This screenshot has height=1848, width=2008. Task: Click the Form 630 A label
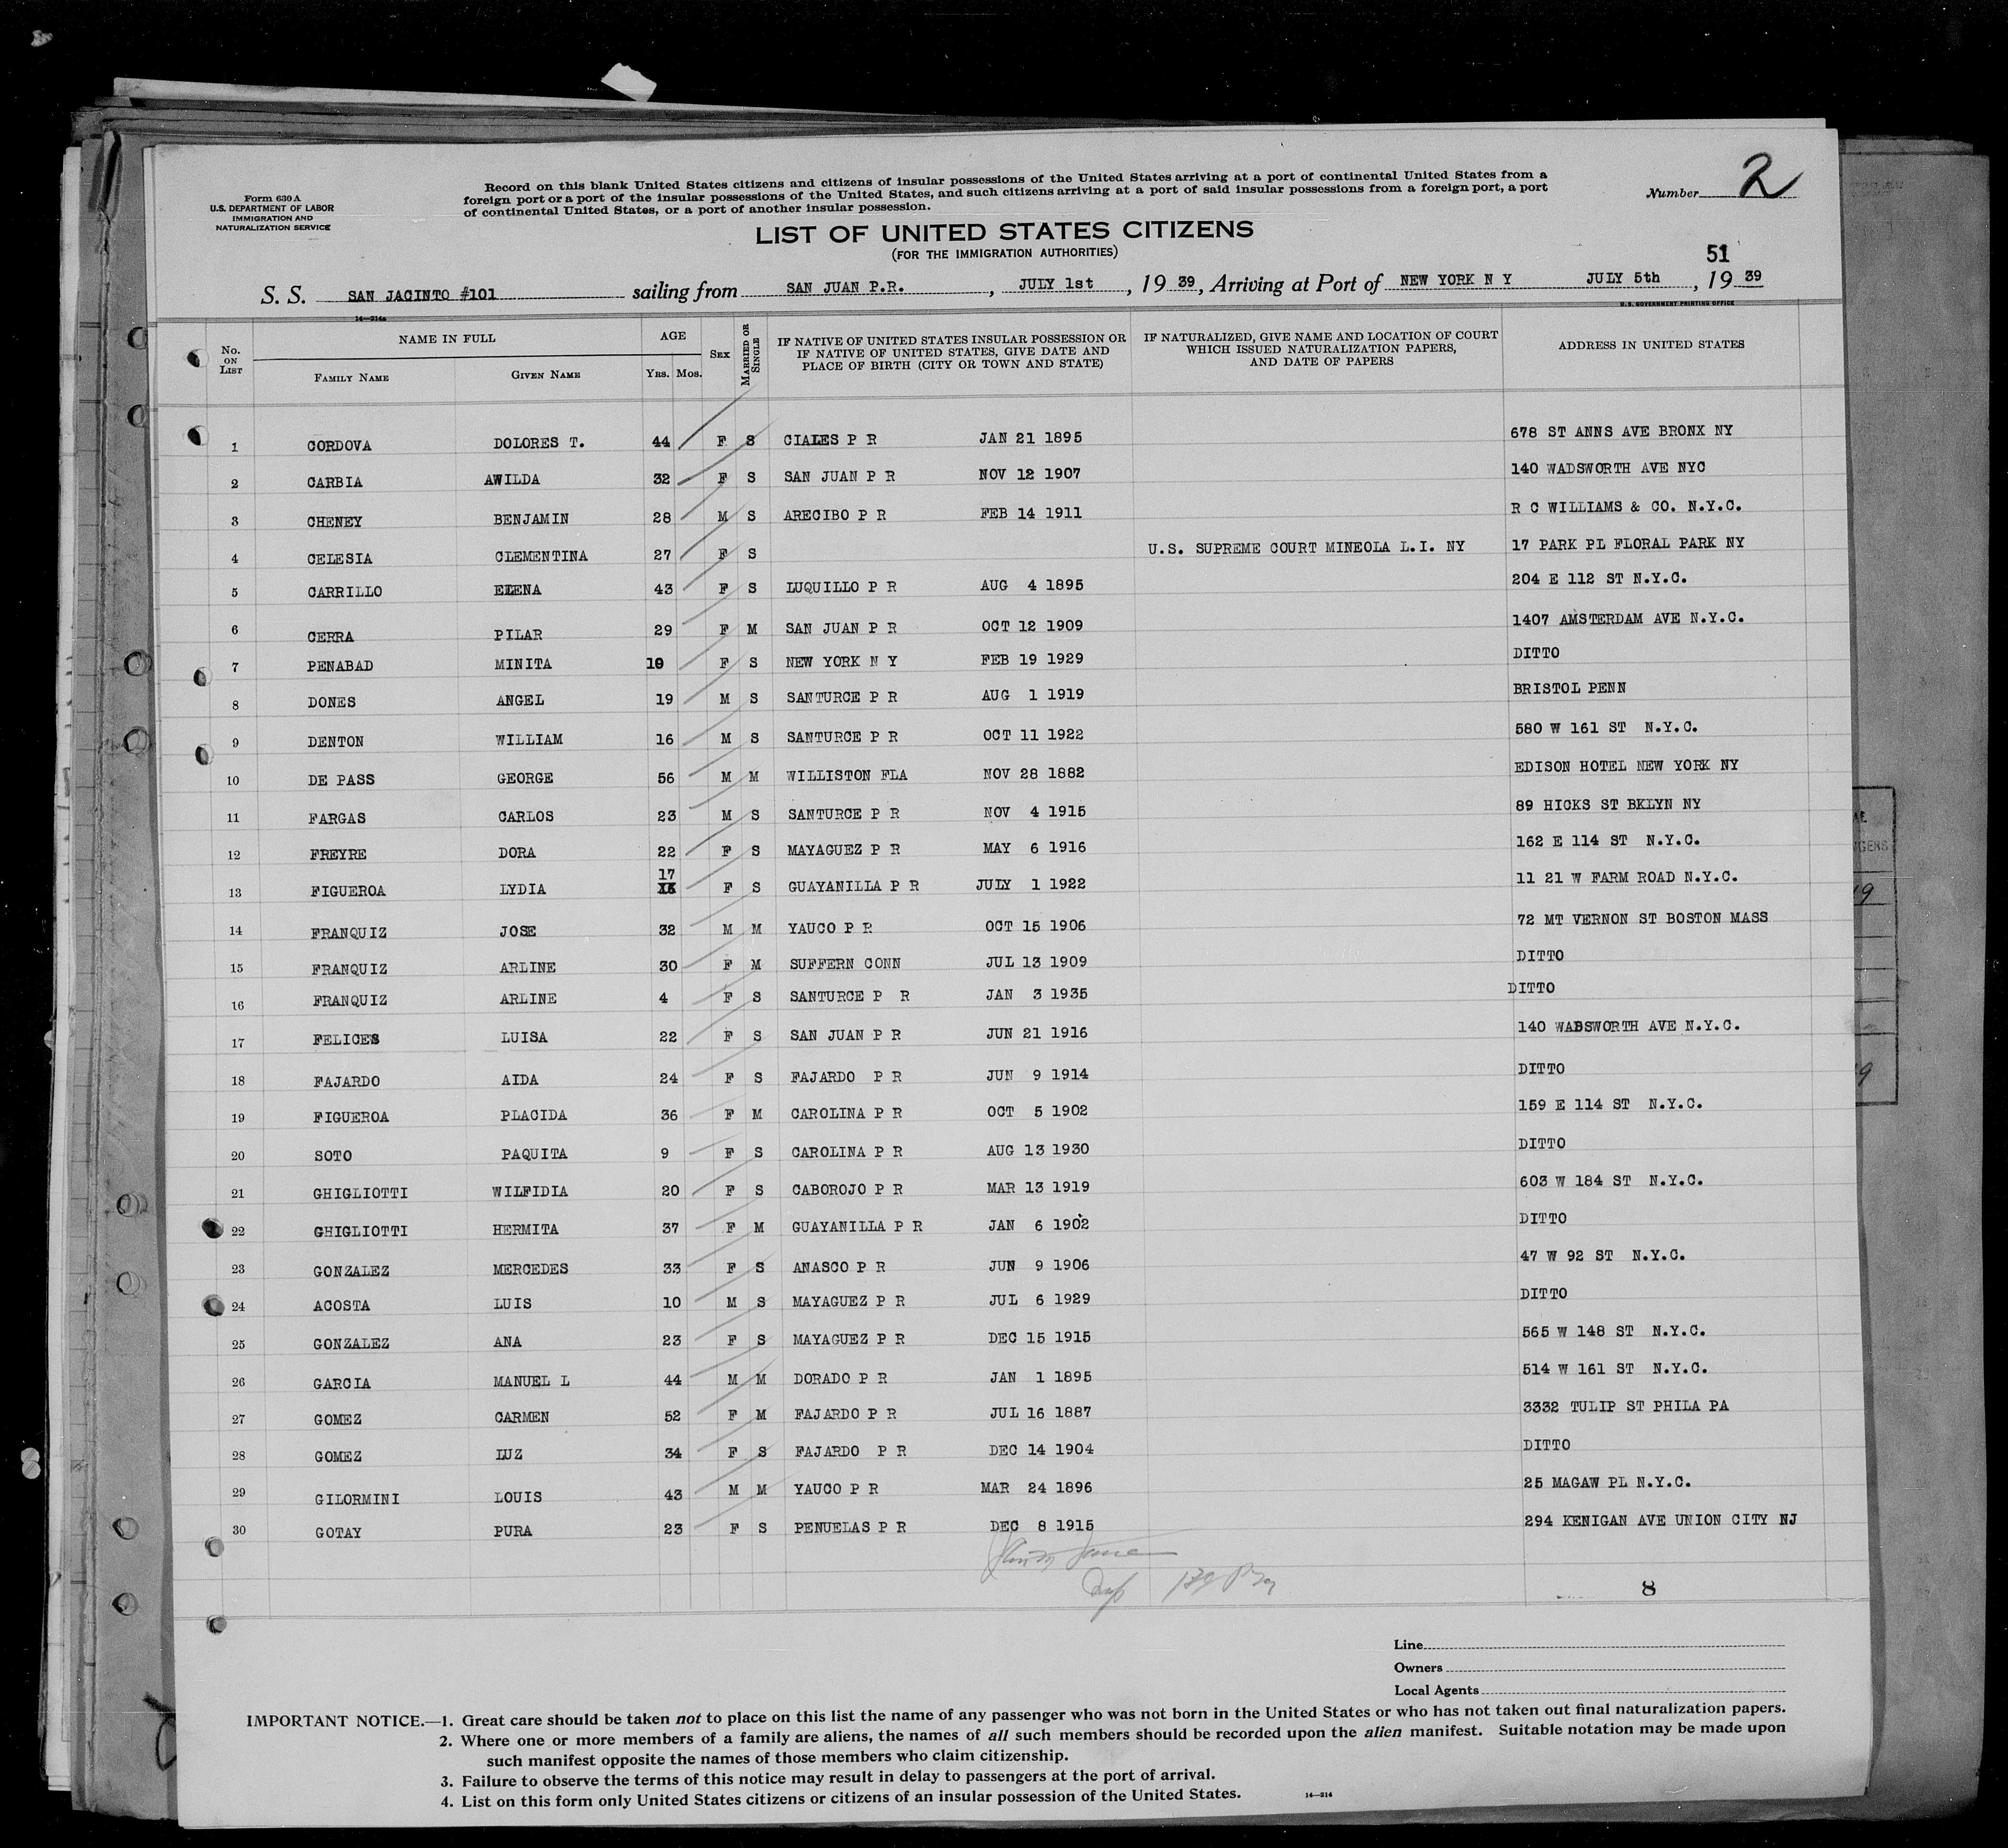(x=271, y=199)
